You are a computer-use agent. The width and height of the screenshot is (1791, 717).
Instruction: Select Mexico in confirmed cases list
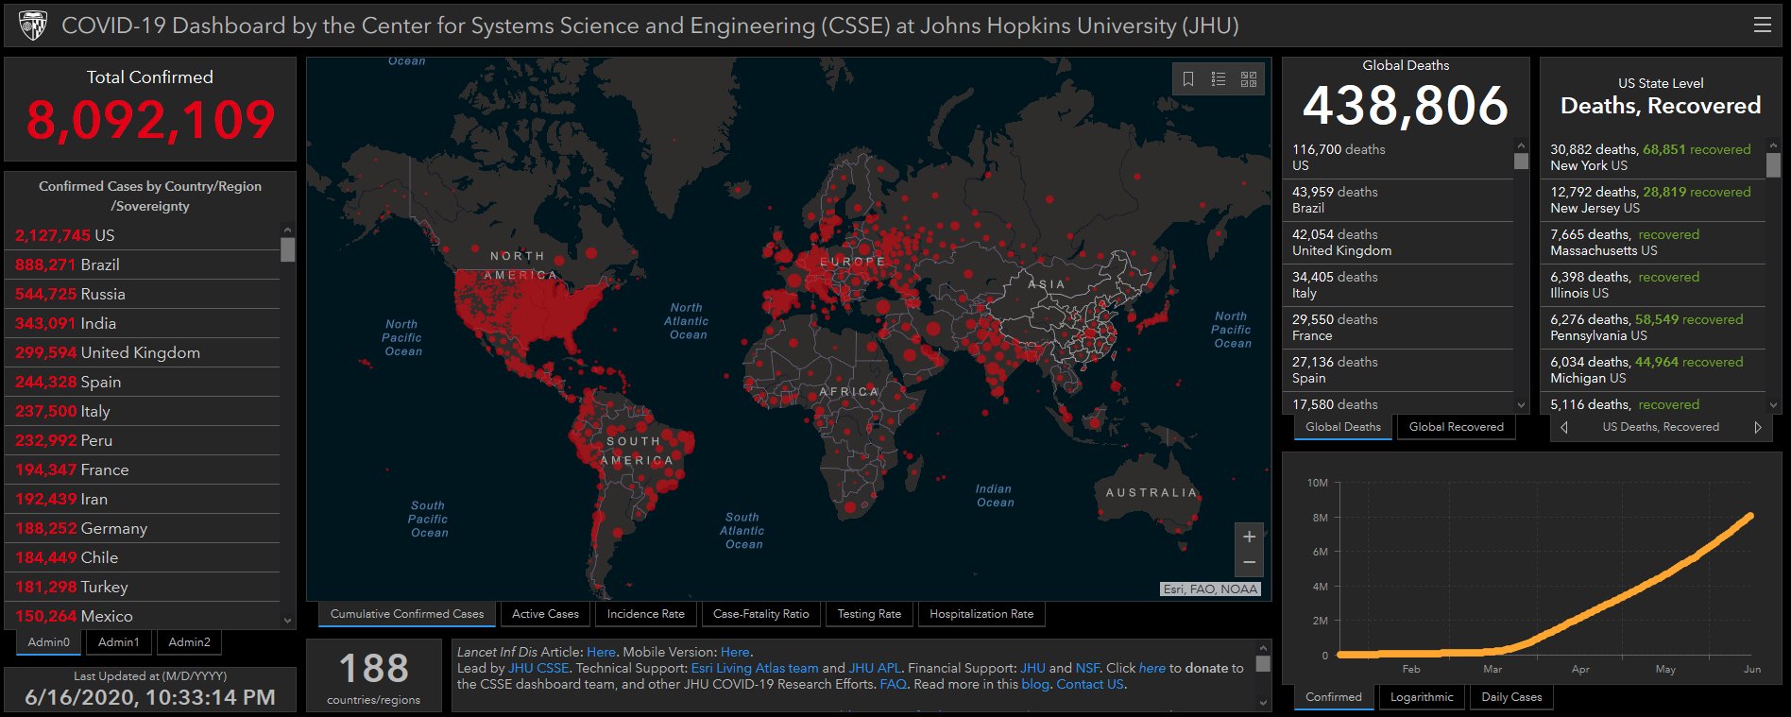point(143,616)
